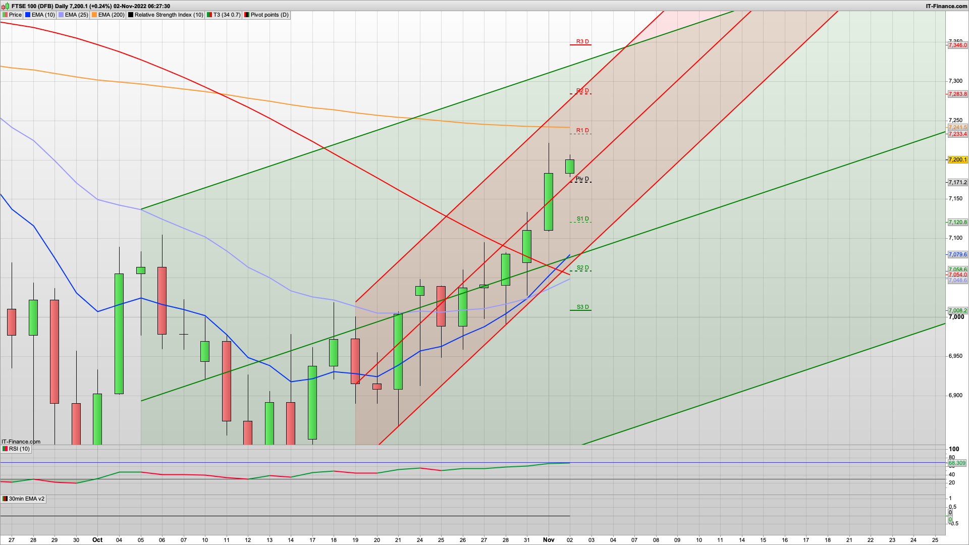
Task: Click the 7,346.0 R3 price label
Action: point(957,45)
